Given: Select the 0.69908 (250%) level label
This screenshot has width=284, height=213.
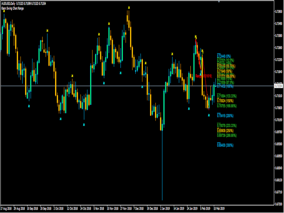Looking at the screenshot, I should point(225,130).
